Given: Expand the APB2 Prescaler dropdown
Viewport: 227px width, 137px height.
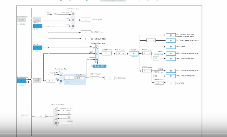Looking at the screenshot, I should coord(147,71).
